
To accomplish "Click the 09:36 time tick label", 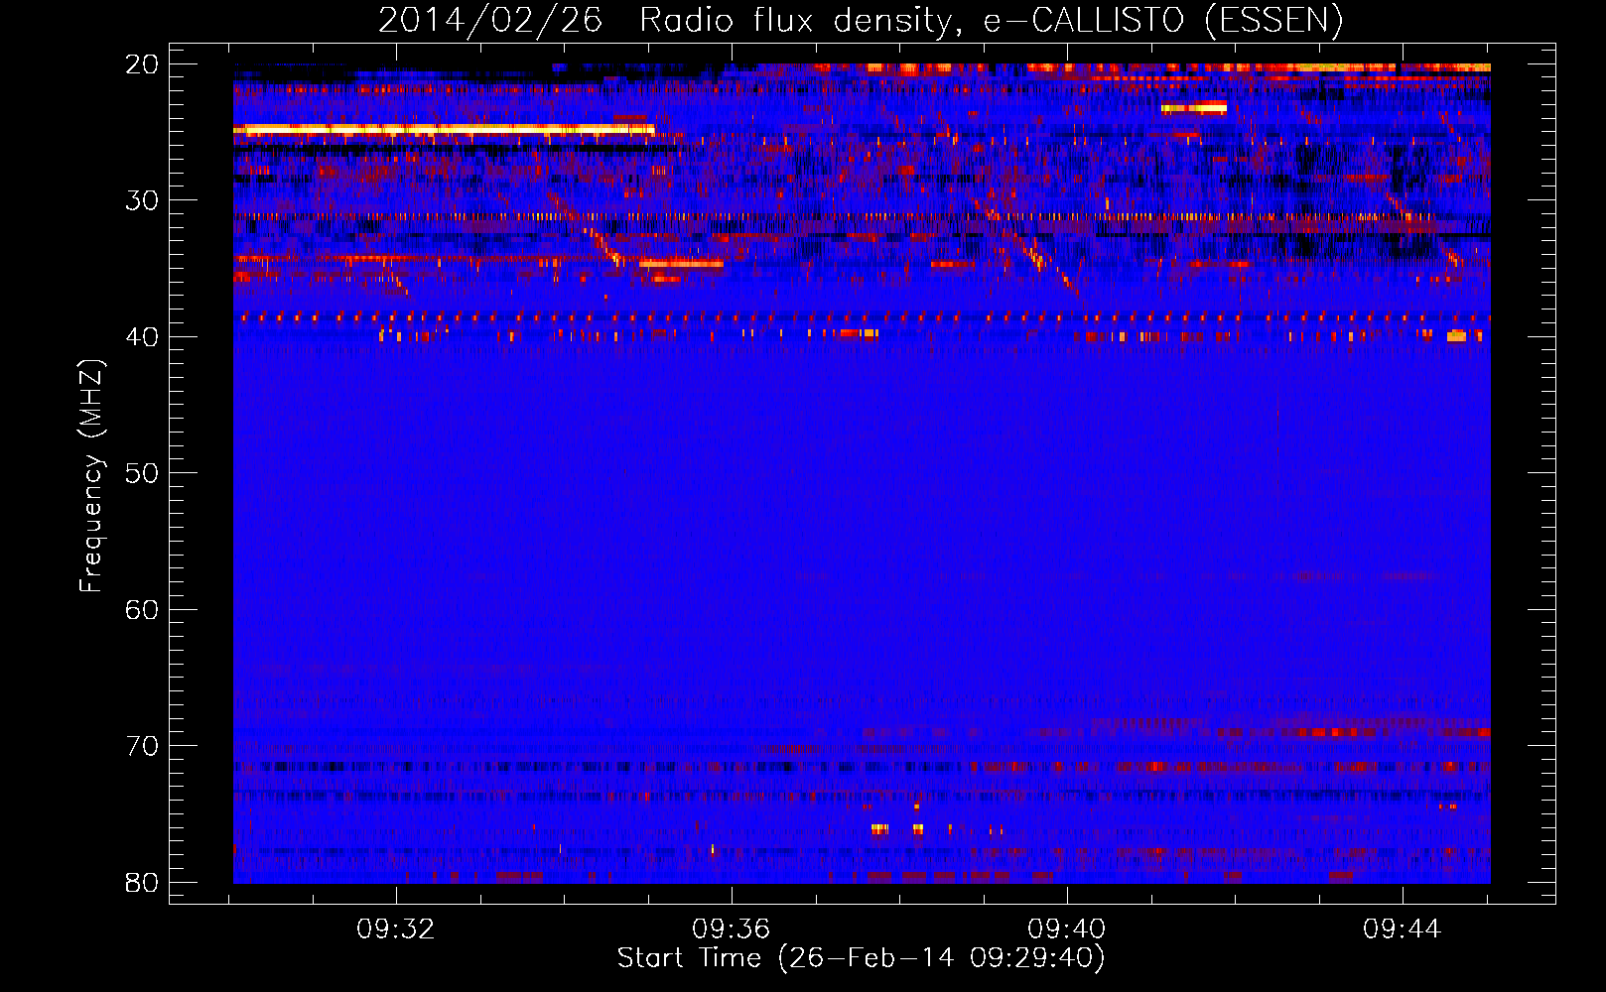I will pos(732,930).
